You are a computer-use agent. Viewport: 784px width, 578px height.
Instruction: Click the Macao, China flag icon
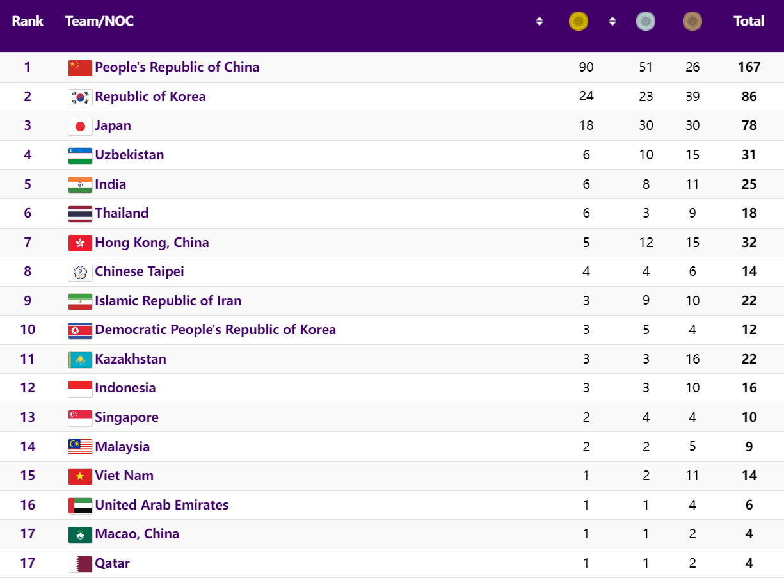[x=80, y=534]
